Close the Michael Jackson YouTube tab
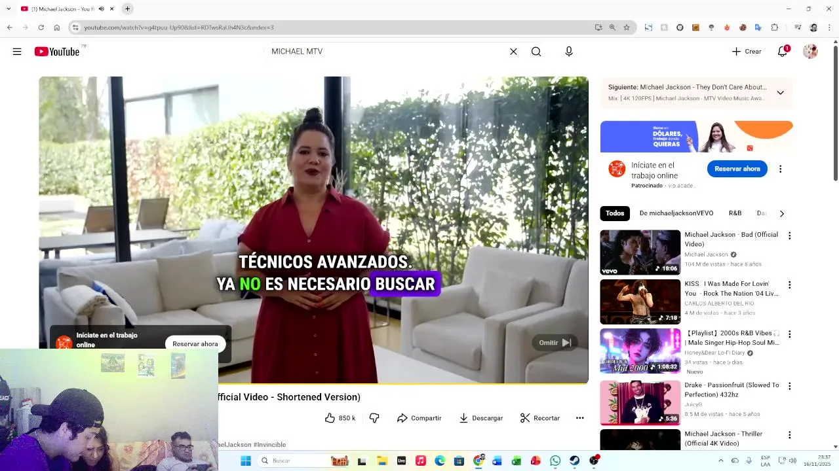839x471 pixels. tap(112, 9)
